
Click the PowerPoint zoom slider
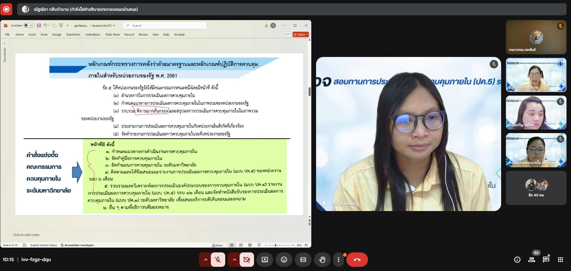[276, 245]
